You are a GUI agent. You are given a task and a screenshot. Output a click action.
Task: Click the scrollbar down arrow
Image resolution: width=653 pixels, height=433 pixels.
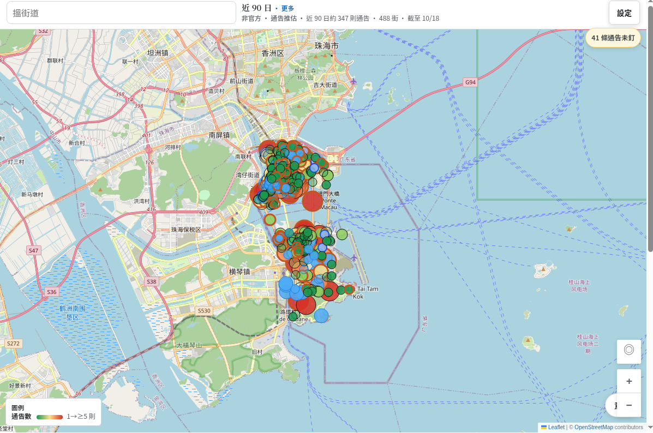coord(650,427)
